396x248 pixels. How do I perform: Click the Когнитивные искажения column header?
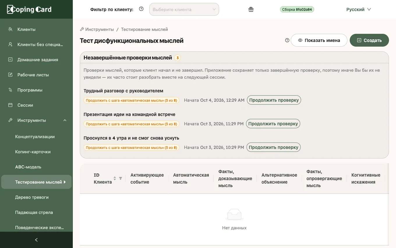pos(366,178)
